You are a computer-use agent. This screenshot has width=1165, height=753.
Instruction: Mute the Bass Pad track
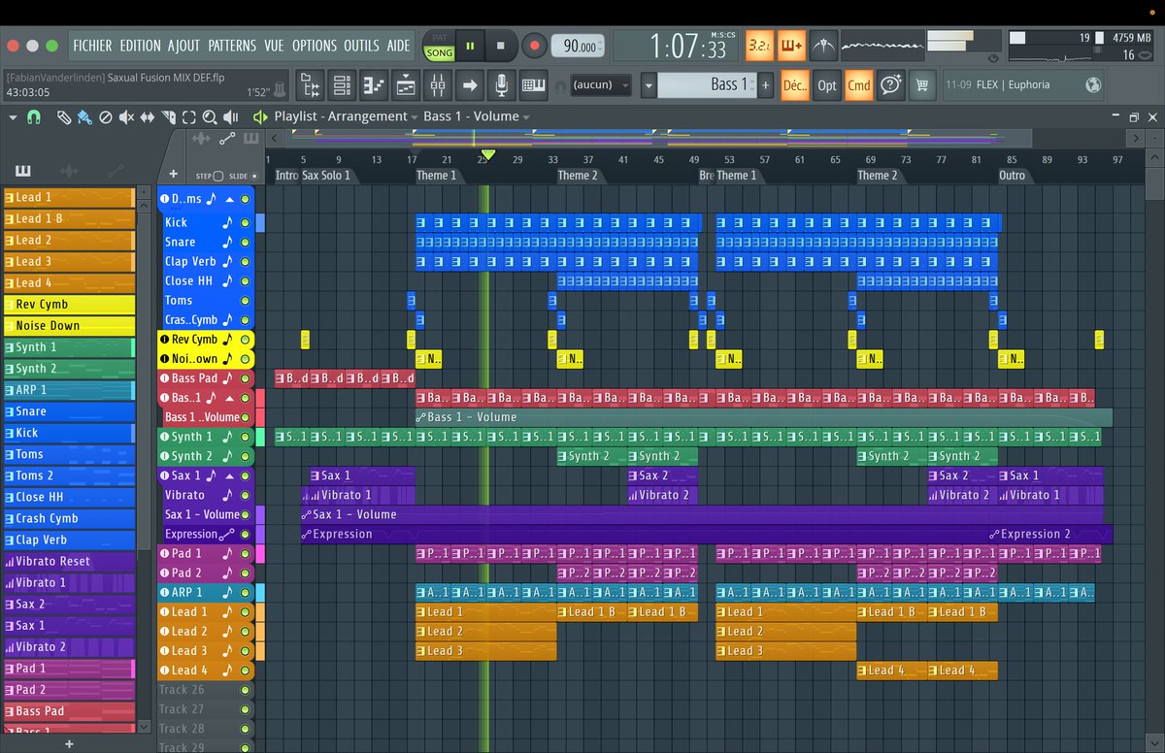tap(245, 378)
